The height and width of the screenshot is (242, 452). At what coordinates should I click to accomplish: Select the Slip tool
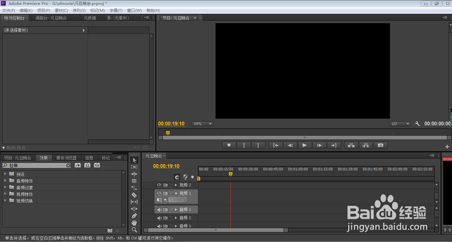(134, 202)
